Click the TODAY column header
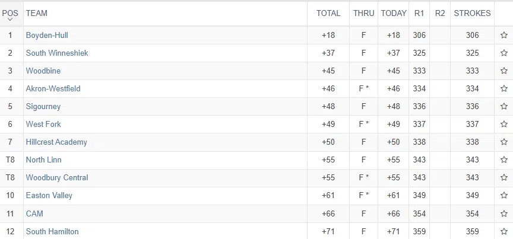The image size is (513, 239). pyautogui.click(x=394, y=13)
